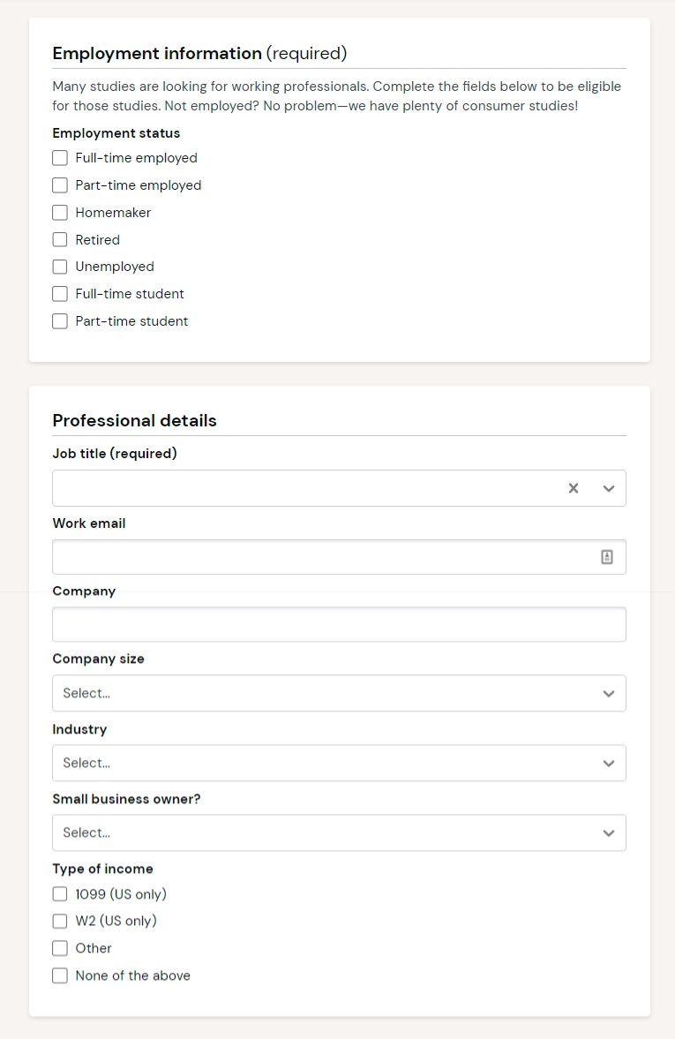The image size is (675, 1039).
Task: Check None of the above
Action: click(x=60, y=975)
